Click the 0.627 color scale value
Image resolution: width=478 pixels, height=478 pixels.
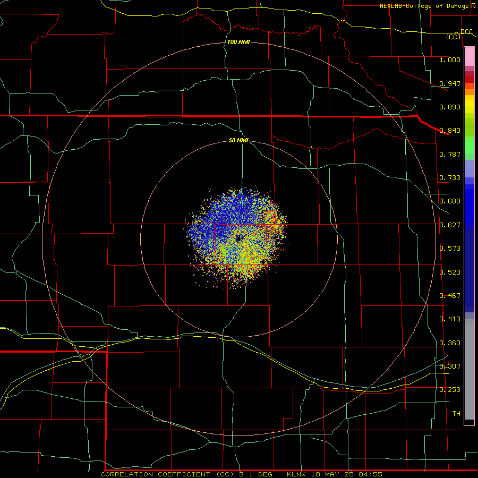coord(450,225)
